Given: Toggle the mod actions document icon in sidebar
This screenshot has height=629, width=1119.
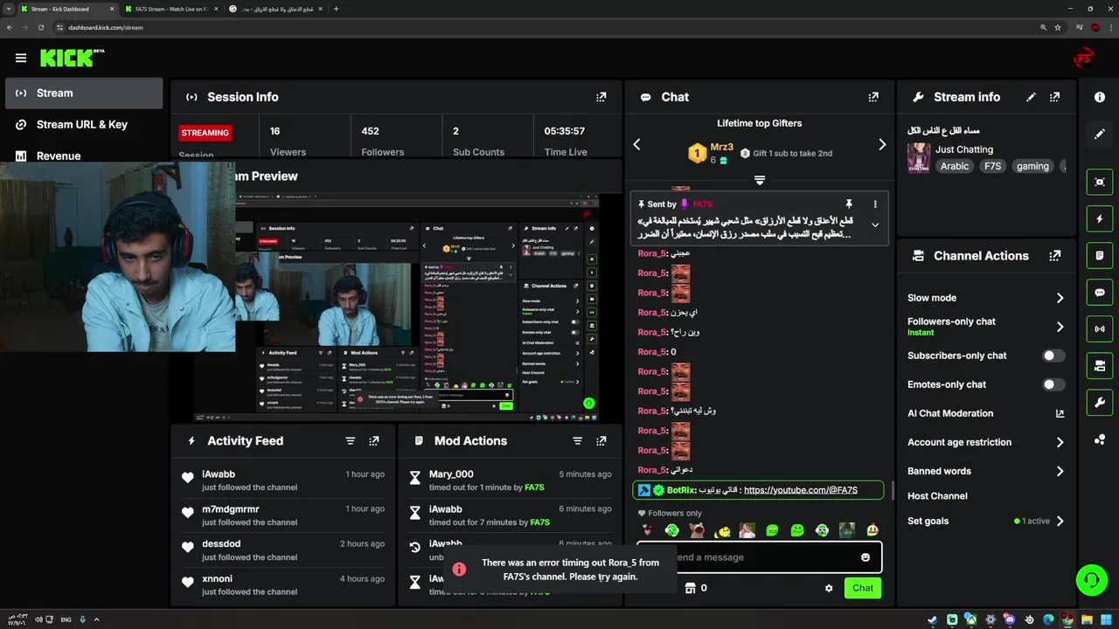Looking at the screenshot, I should click(x=1100, y=255).
